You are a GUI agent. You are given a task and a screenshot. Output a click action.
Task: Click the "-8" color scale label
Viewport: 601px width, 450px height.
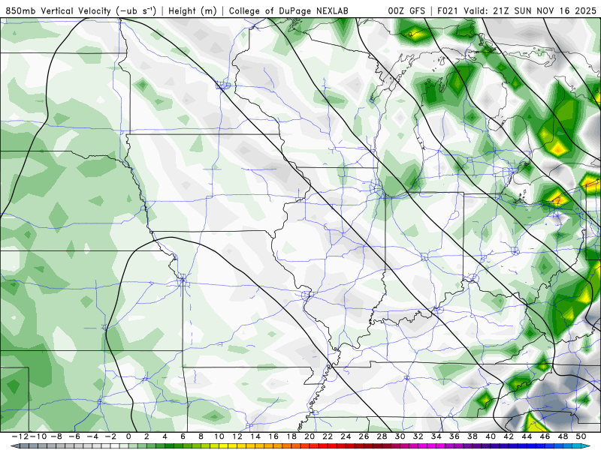tap(56, 436)
